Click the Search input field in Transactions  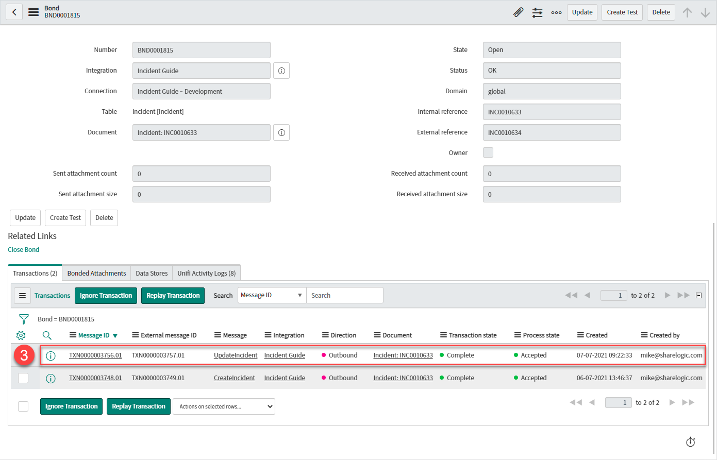coord(344,296)
